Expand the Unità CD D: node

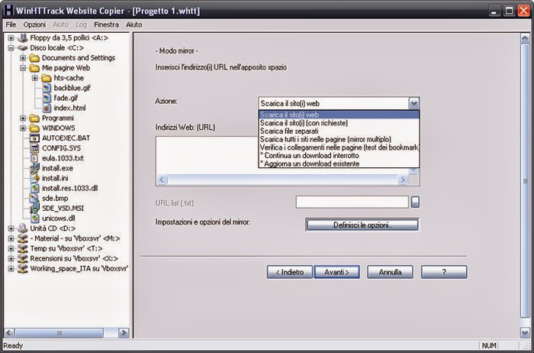tap(11, 228)
